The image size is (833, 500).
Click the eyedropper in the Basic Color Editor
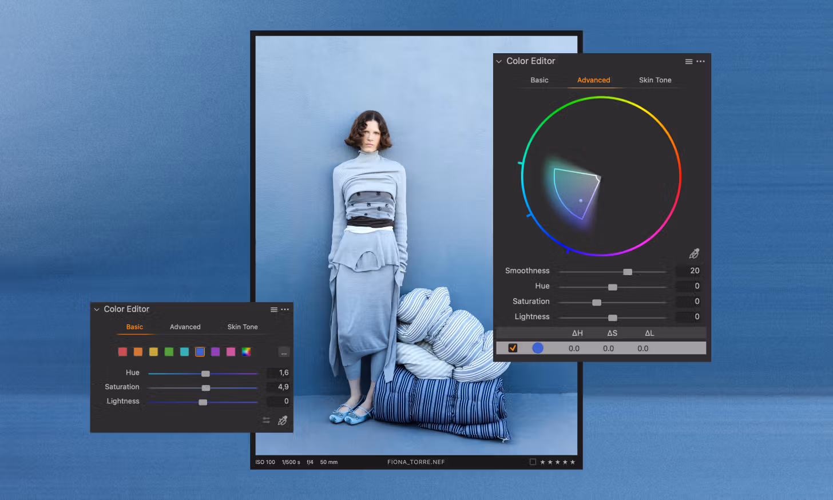[x=282, y=421]
